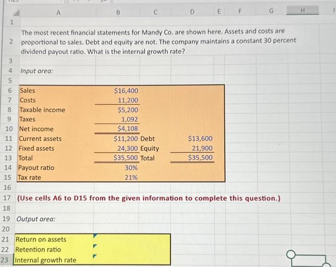Select row 10 header
The image size is (336, 267).
[x=9, y=129]
